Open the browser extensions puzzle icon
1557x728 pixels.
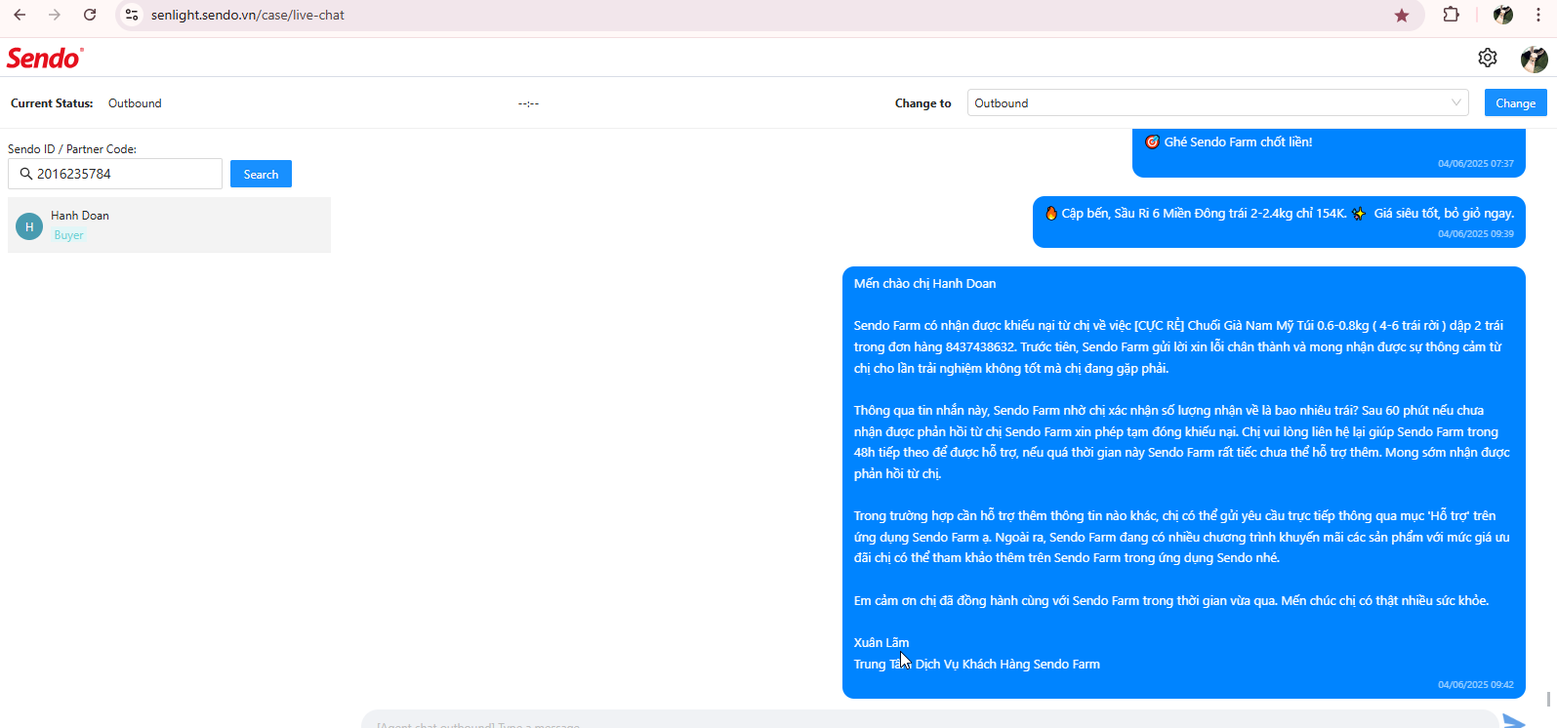point(1452,15)
